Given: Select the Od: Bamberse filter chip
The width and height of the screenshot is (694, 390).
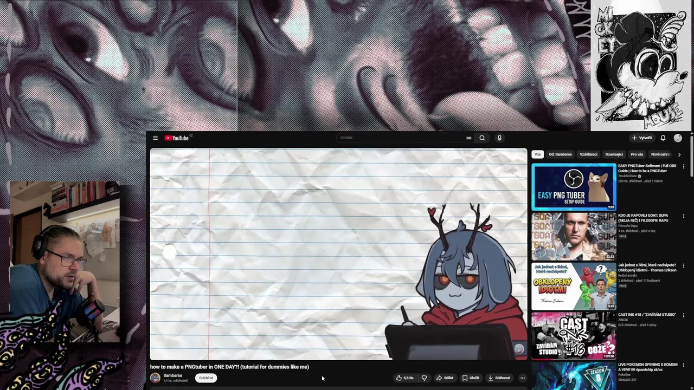Looking at the screenshot, I should 560,154.
